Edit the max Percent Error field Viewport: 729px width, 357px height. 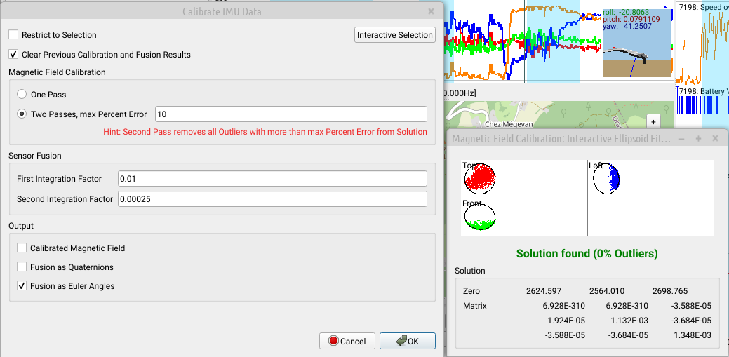pyautogui.click(x=291, y=114)
